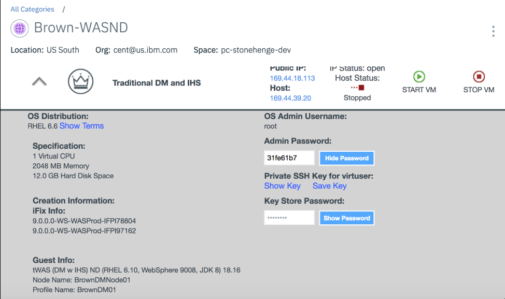The image size is (505, 299).
Task: Open the host IP 169.44.39.20 link
Action: point(290,98)
